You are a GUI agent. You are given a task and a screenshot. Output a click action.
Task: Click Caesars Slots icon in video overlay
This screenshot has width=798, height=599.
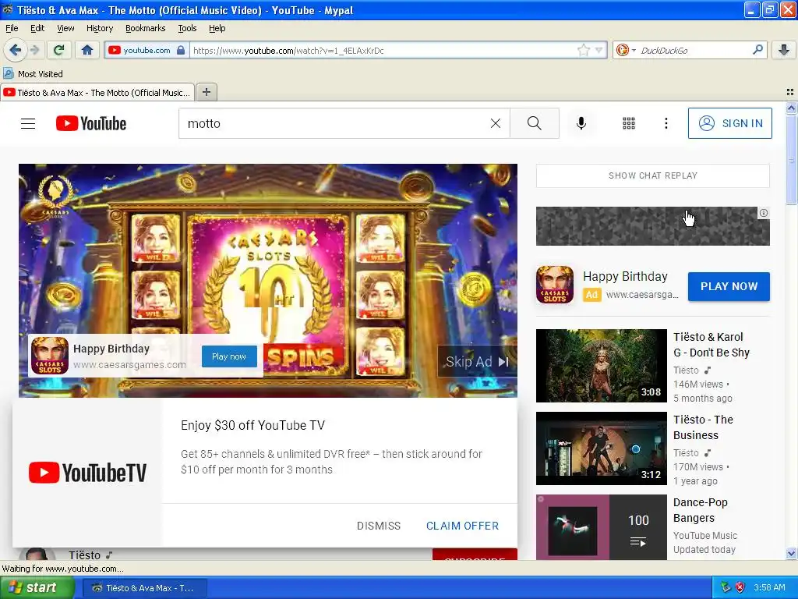pyautogui.click(x=50, y=356)
